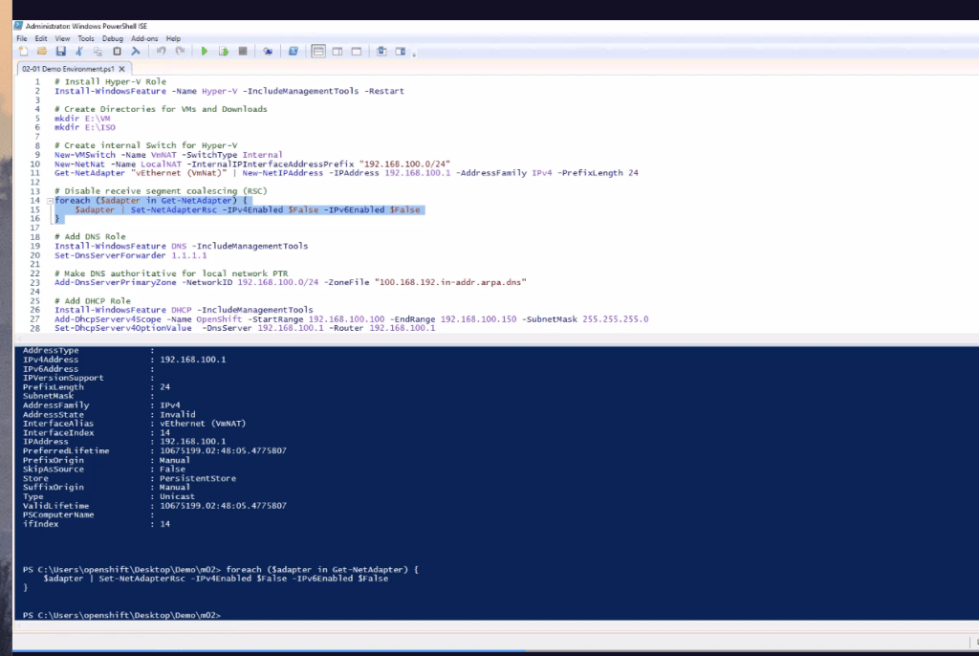
Task: Click the AddressState Invalid value in the console
Action: (x=177, y=415)
